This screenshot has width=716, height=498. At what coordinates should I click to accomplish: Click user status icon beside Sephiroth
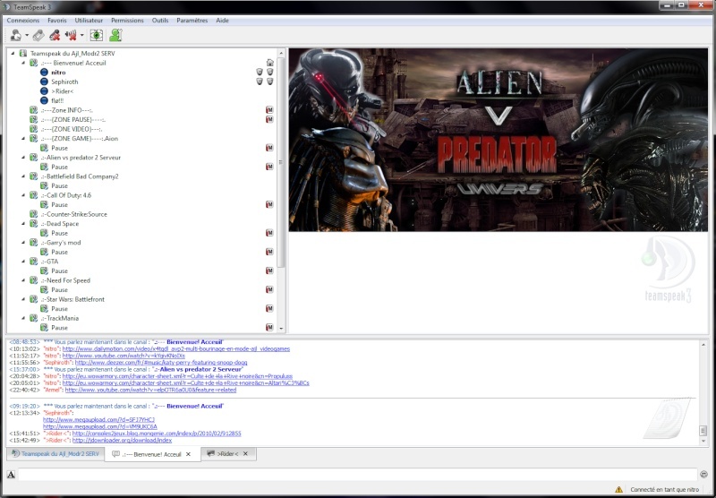pyautogui.click(x=44, y=82)
